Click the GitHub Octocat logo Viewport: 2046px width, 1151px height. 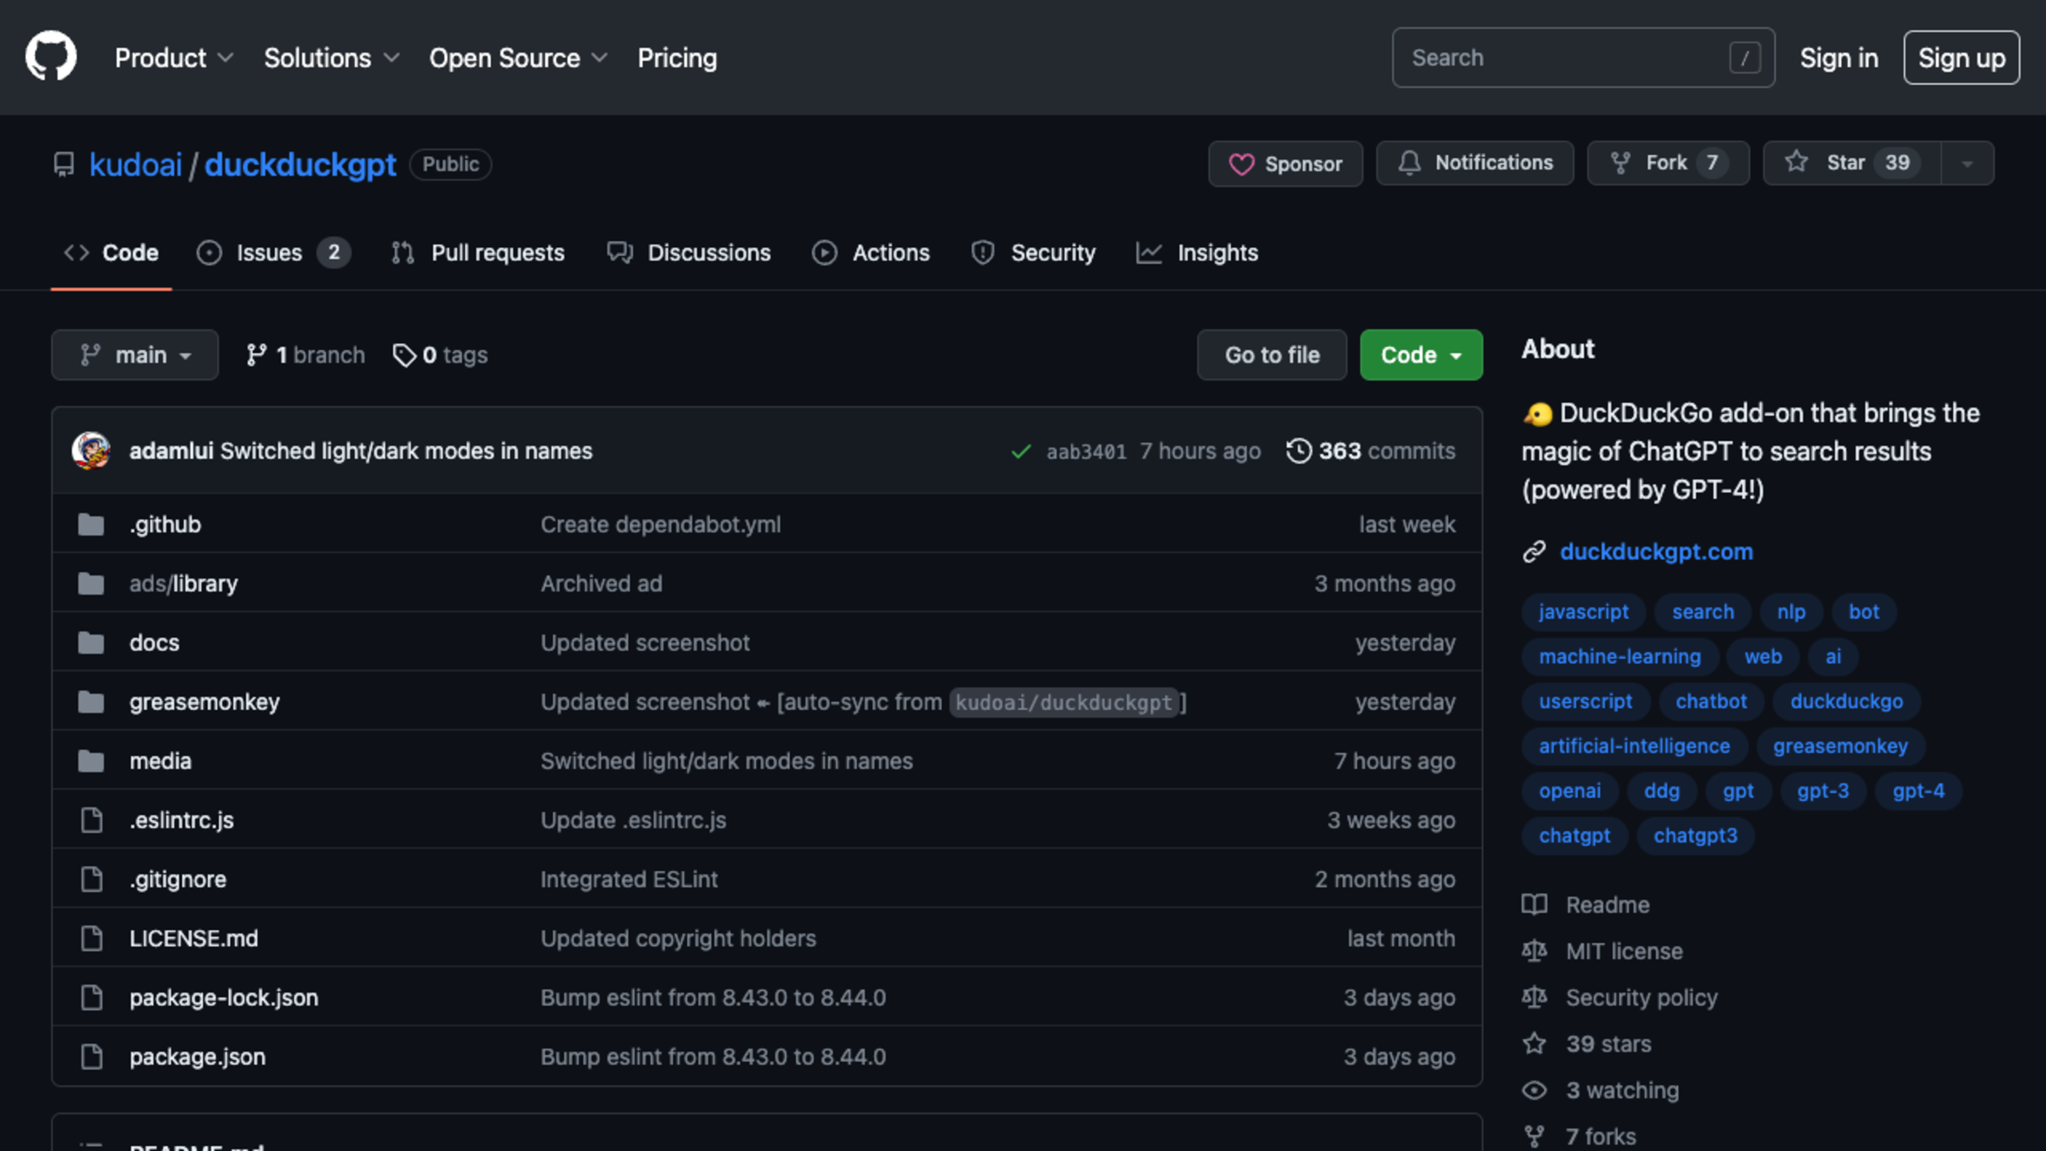51,57
